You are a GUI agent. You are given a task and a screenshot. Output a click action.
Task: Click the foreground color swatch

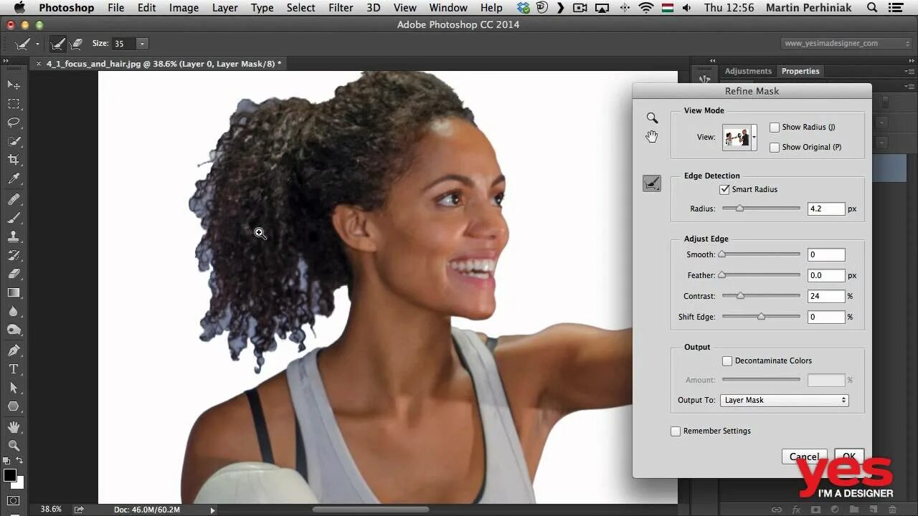point(9,475)
